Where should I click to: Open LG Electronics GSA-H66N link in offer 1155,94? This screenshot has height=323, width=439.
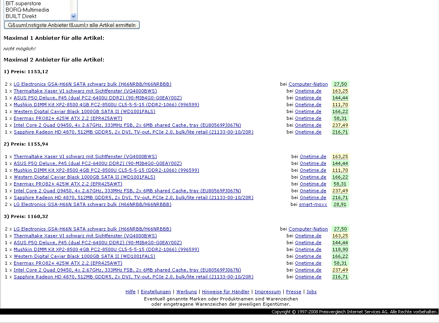tap(93, 204)
